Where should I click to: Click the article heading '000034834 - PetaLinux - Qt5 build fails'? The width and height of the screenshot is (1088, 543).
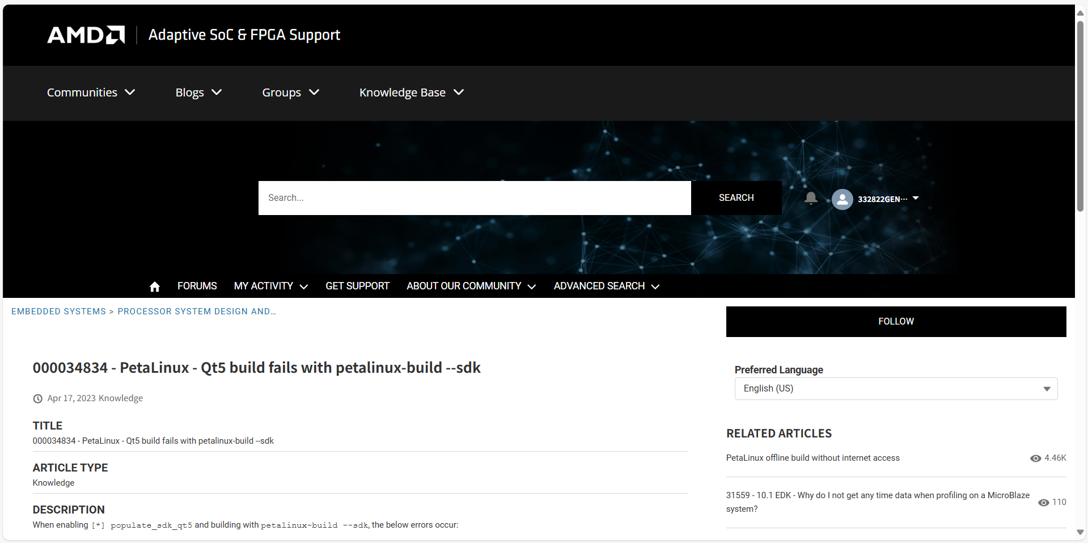256,368
